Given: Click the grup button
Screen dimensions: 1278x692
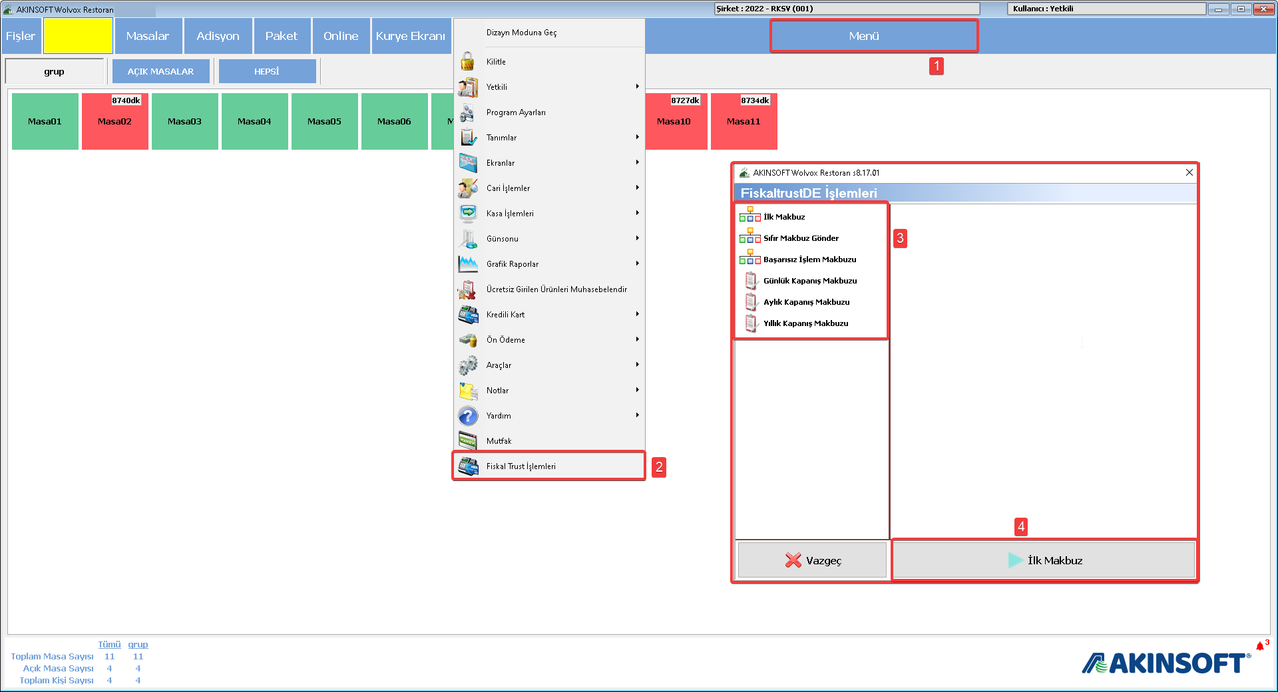Looking at the screenshot, I should point(55,71).
